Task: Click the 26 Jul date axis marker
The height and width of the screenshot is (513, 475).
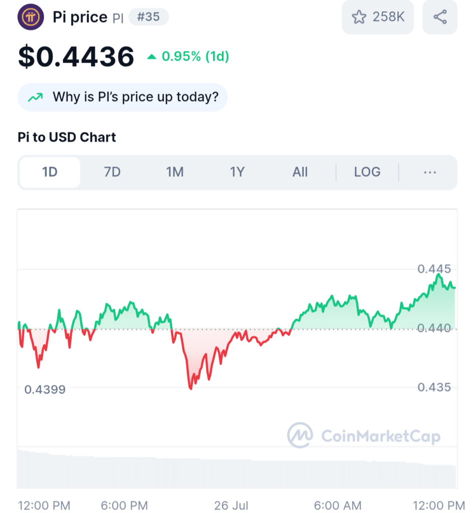Action: coord(231,505)
